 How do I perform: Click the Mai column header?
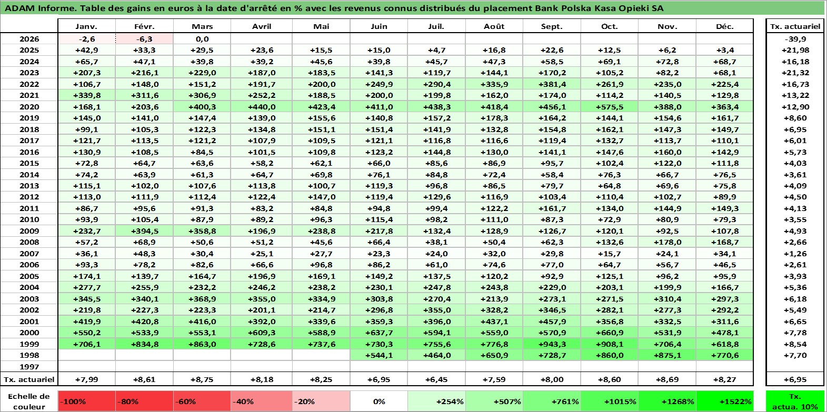(x=321, y=26)
